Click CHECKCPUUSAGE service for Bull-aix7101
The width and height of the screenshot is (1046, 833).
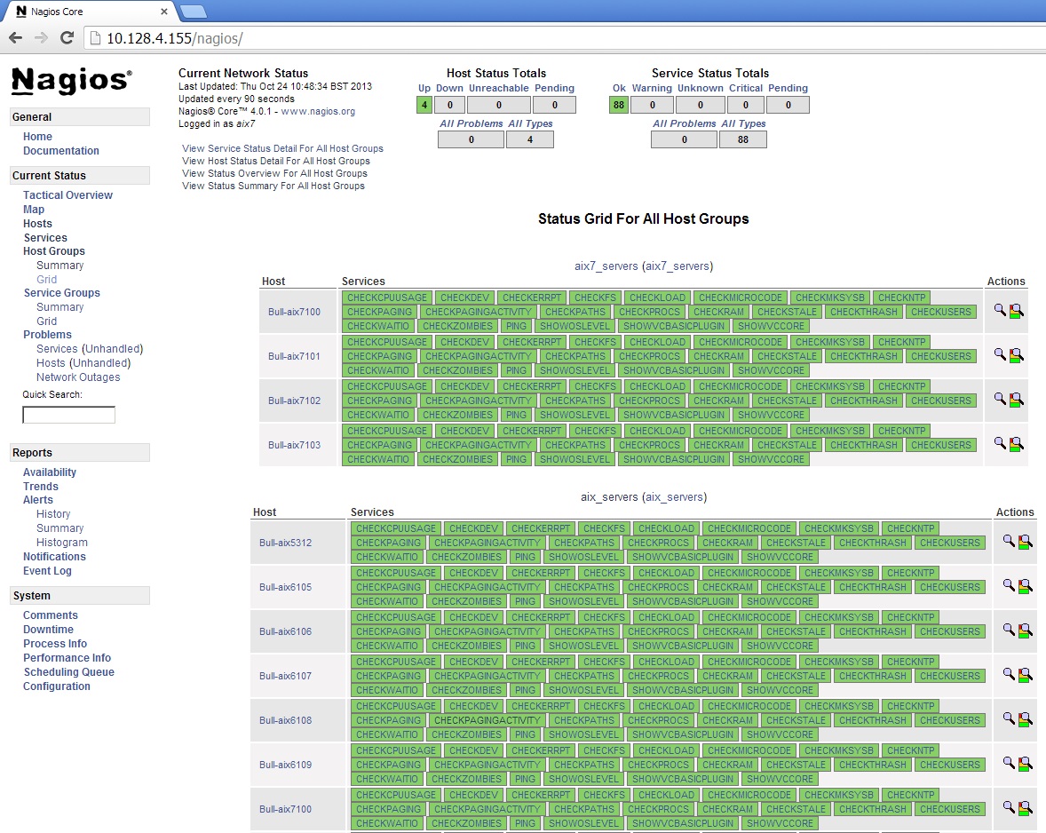[387, 342]
